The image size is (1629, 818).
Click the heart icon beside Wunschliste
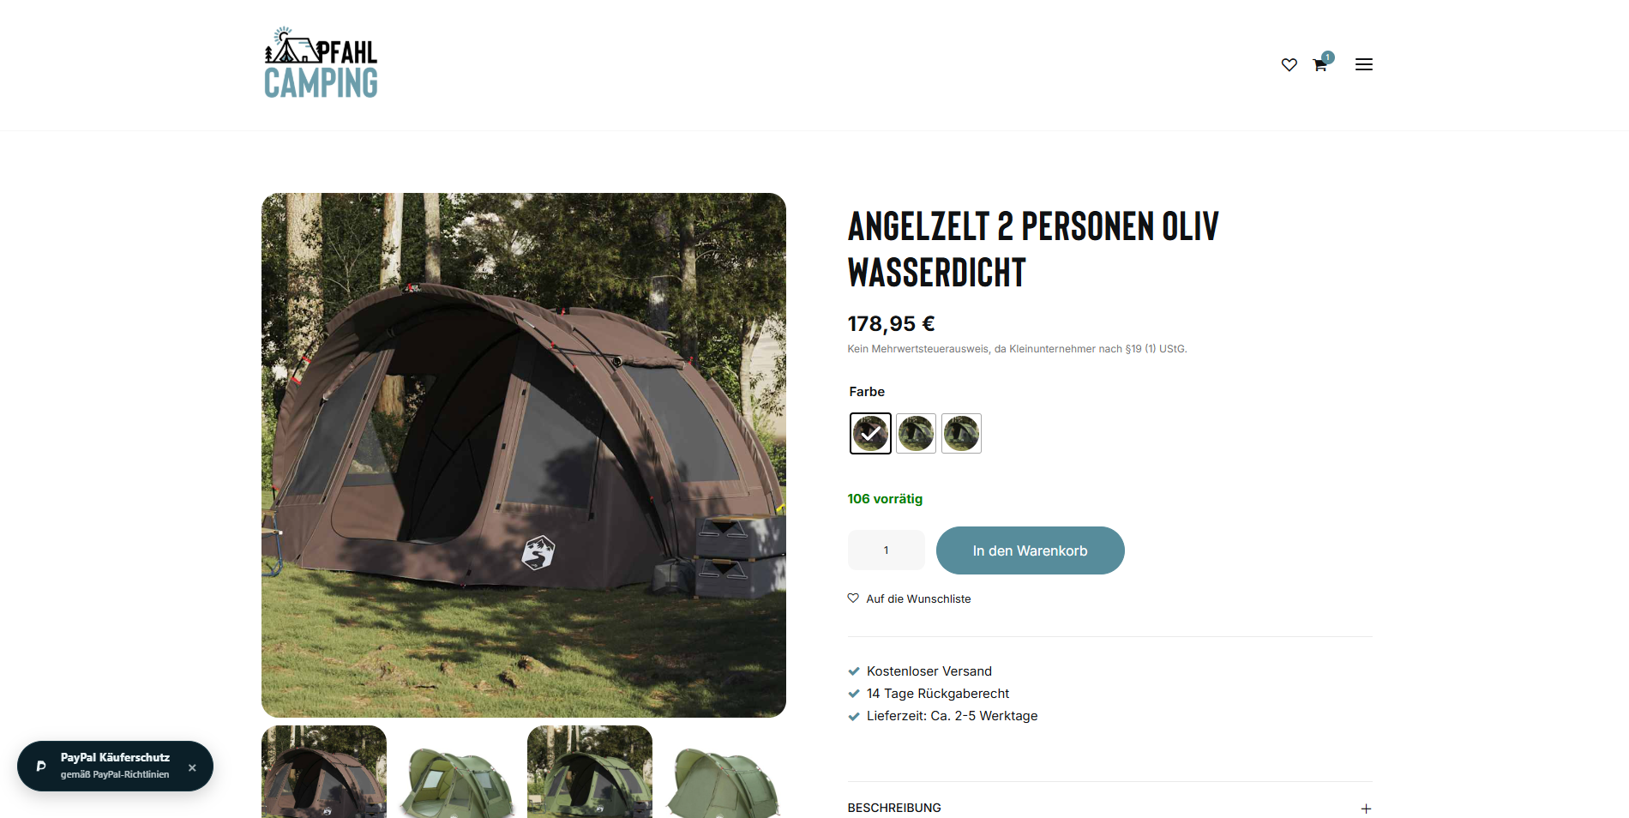(853, 598)
